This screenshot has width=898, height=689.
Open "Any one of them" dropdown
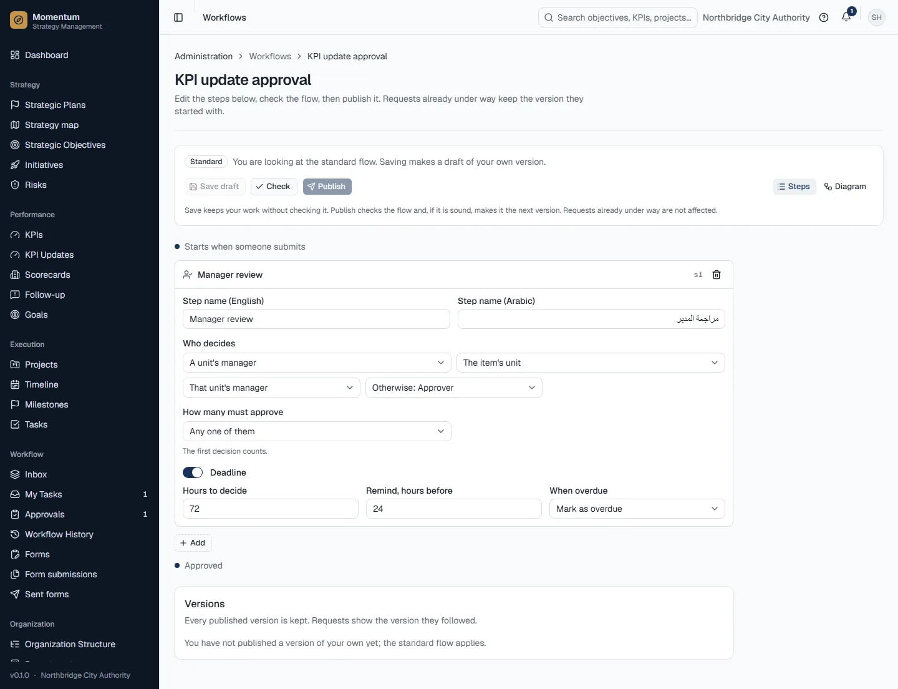[317, 431]
